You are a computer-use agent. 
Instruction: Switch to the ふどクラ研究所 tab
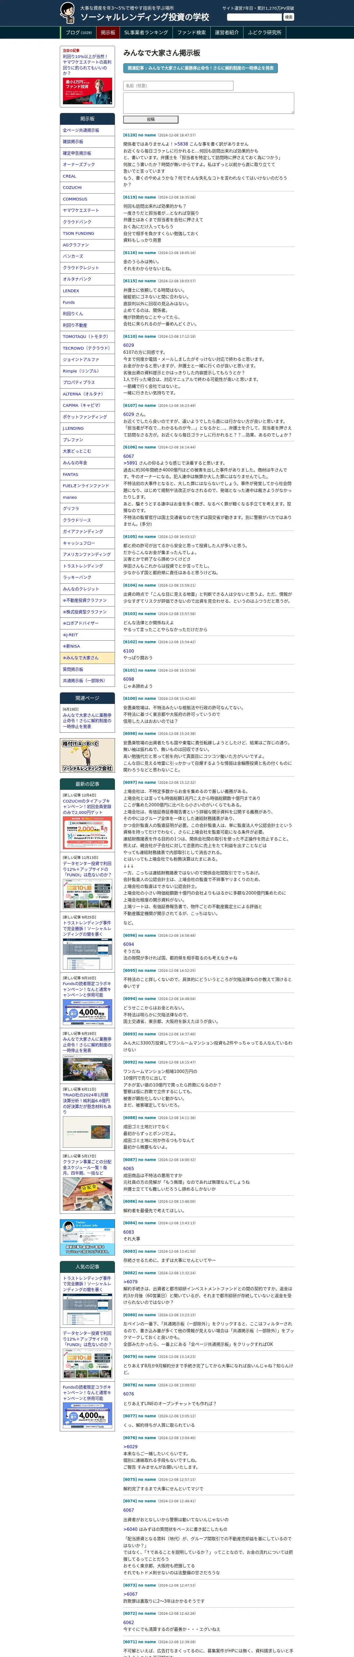click(265, 32)
